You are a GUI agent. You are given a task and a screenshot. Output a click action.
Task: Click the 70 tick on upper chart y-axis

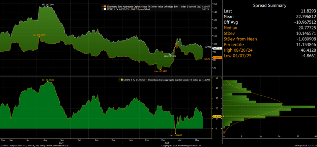pyautogui.click(x=215, y=68)
